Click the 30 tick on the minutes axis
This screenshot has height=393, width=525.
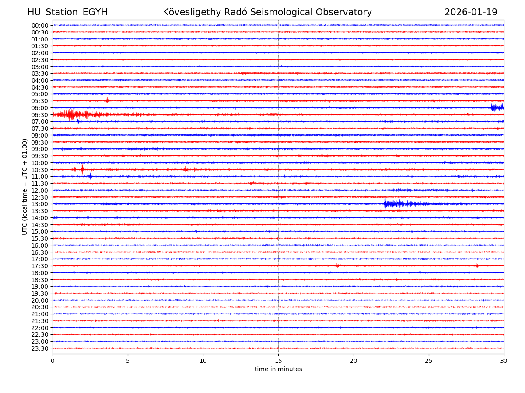click(504, 361)
